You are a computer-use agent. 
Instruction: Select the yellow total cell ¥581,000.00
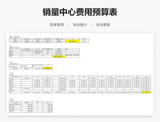pos(59,57)
